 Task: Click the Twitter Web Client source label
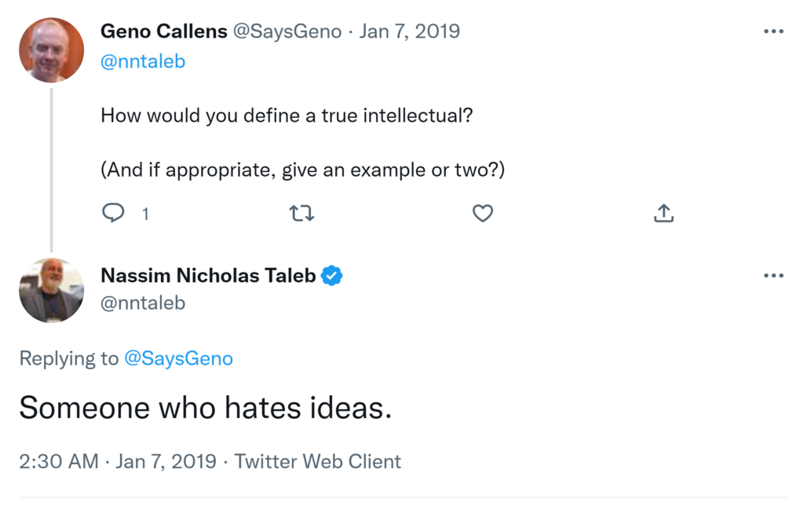[x=317, y=461]
